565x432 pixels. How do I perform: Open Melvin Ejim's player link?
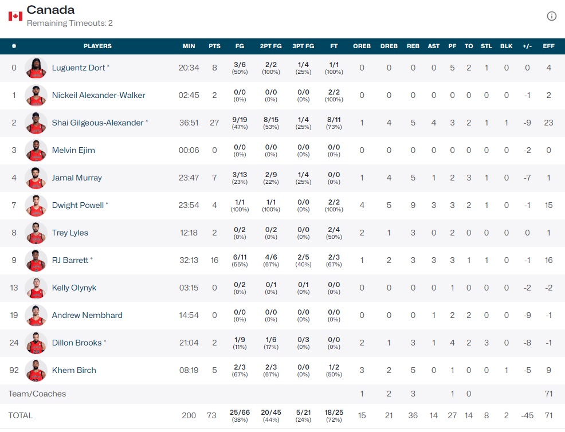pyautogui.click(x=73, y=151)
